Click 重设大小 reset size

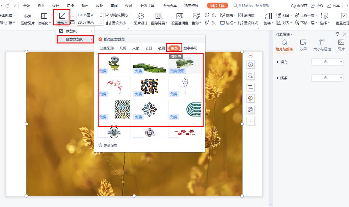coord(116,23)
